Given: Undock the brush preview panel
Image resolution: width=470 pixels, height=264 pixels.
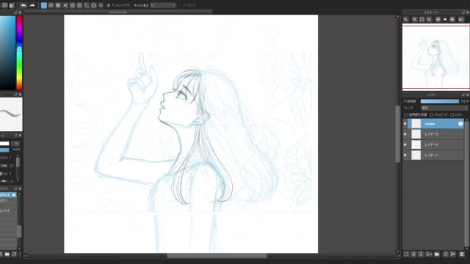Looking at the screenshot, I should pos(15,95).
